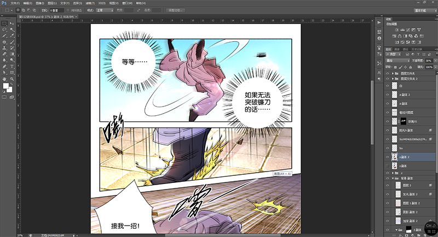The image size is (438, 237).
Task: Hide the bu layer
Action: (387, 148)
